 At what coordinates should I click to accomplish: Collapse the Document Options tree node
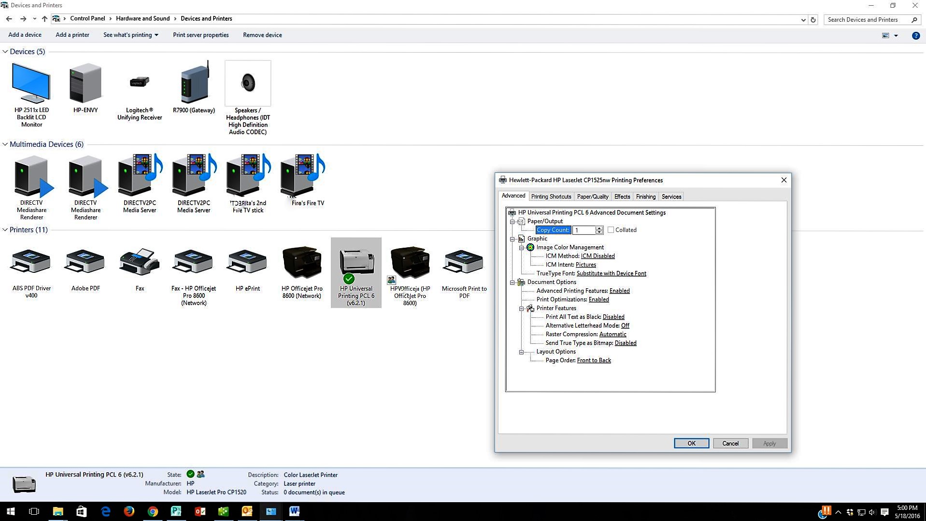(513, 282)
